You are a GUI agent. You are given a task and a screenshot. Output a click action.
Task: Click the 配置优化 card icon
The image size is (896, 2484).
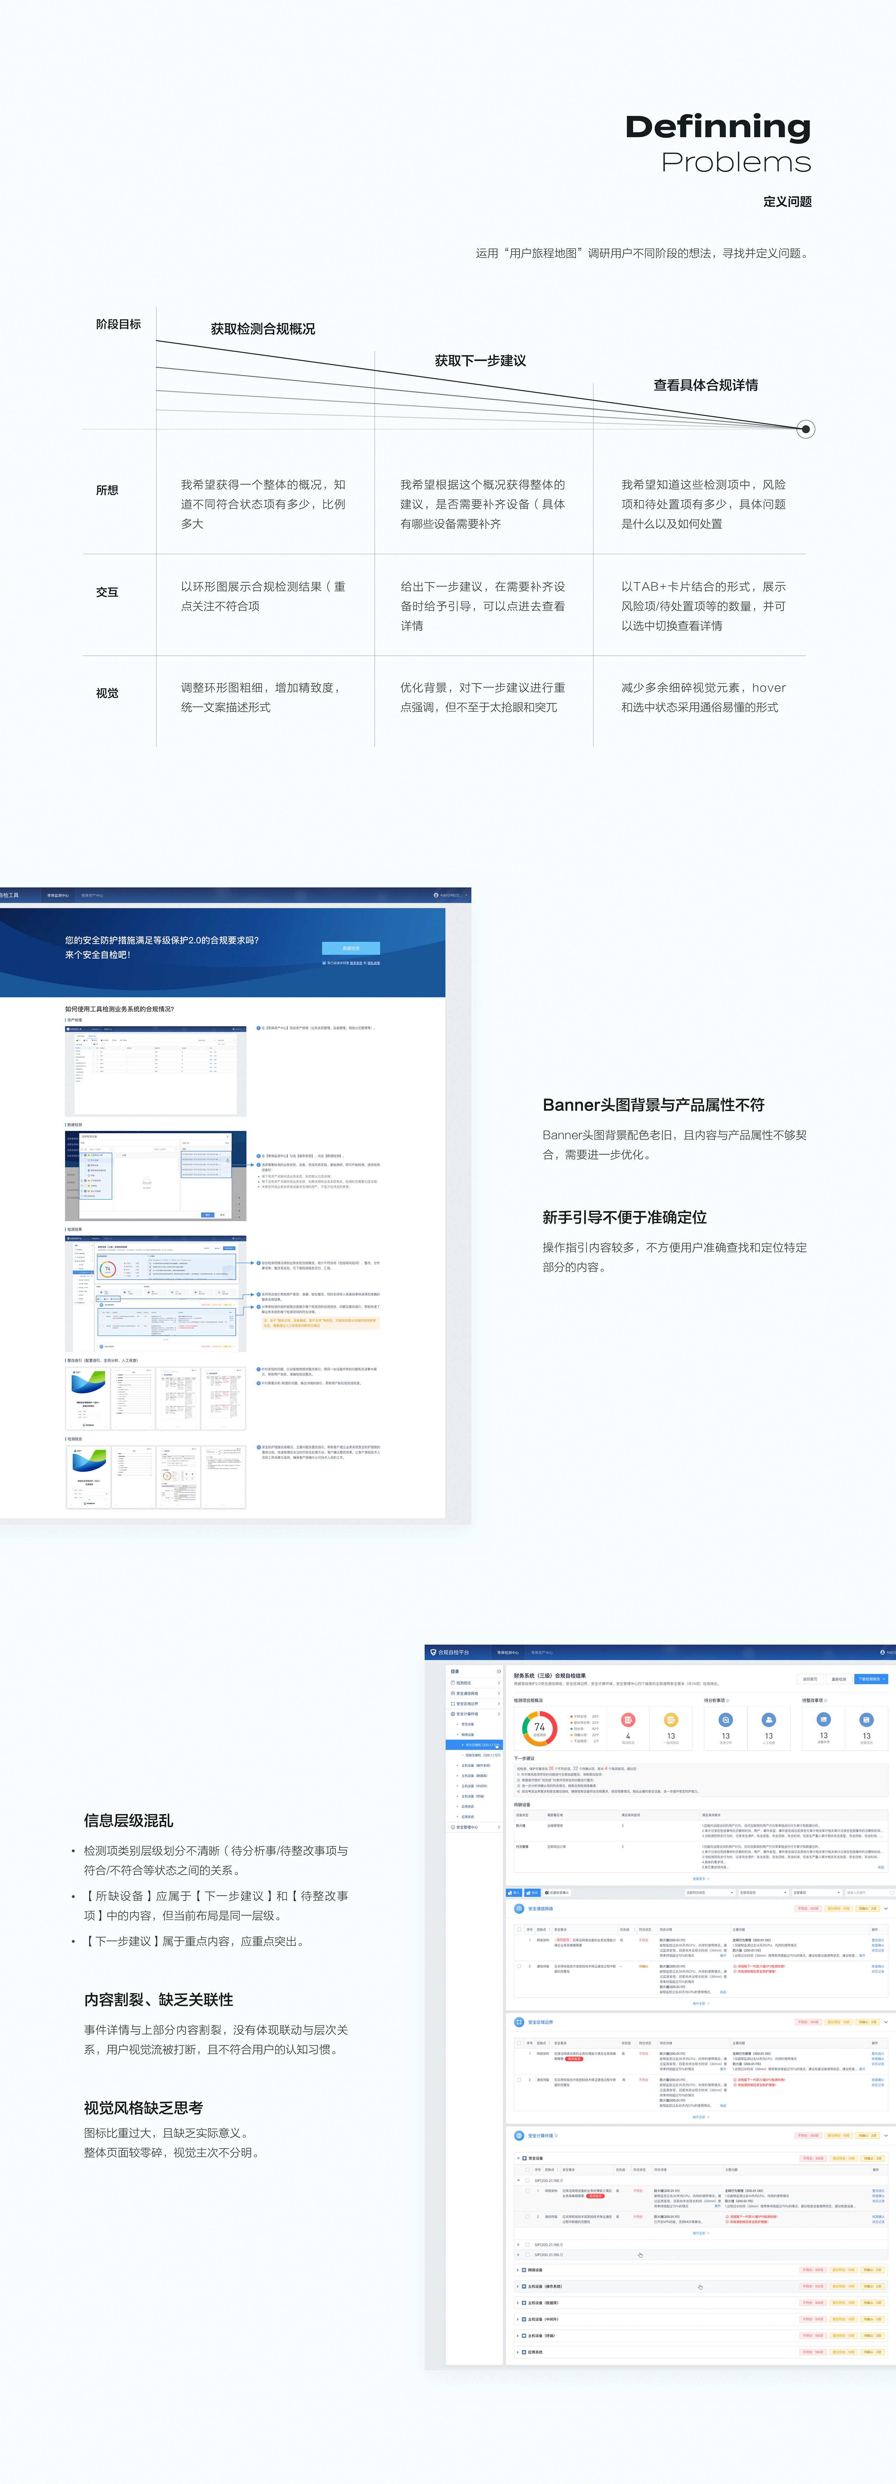coord(866,1719)
